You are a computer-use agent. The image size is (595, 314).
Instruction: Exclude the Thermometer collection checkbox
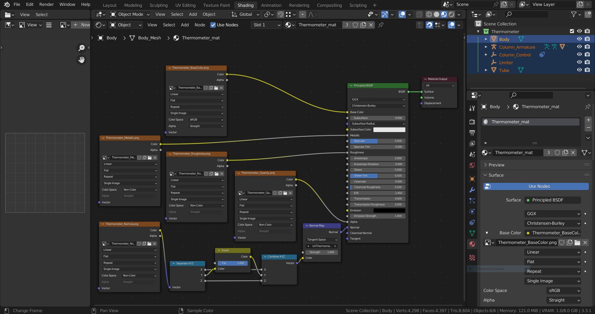click(572, 31)
